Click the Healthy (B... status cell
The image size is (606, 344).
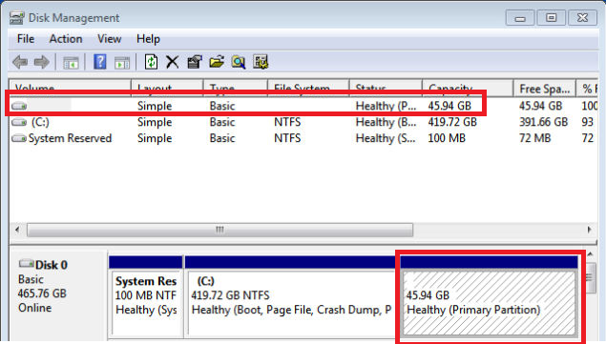click(386, 122)
